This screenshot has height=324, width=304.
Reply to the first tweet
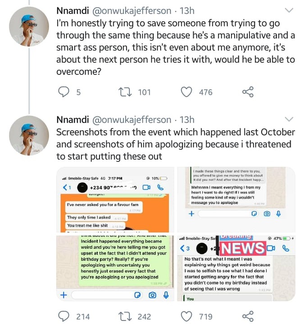pos(64,92)
